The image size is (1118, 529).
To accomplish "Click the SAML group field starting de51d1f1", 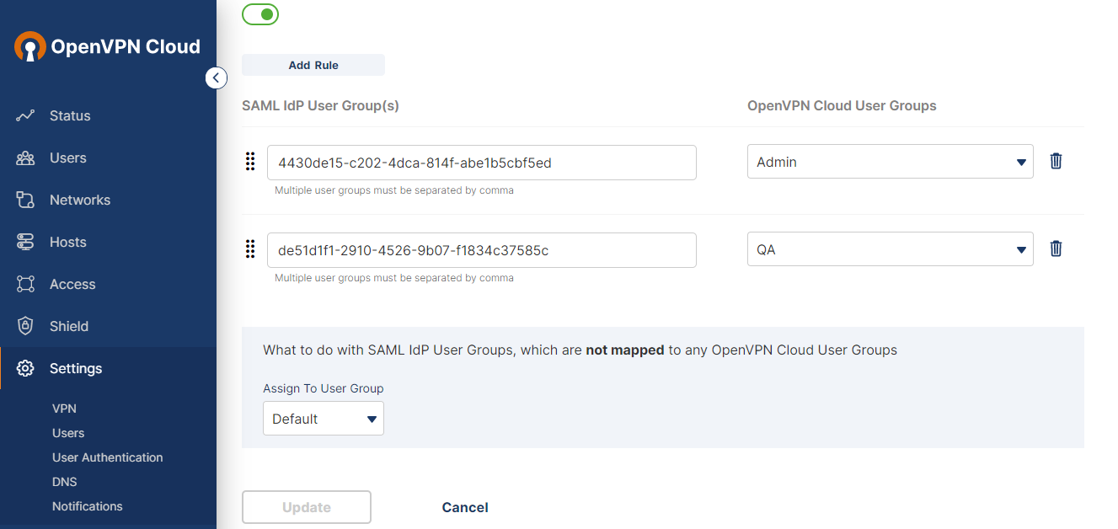I will (x=482, y=250).
